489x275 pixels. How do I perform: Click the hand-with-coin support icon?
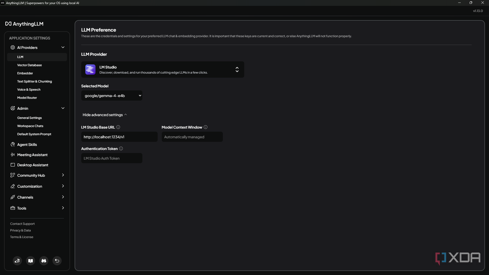(17, 261)
